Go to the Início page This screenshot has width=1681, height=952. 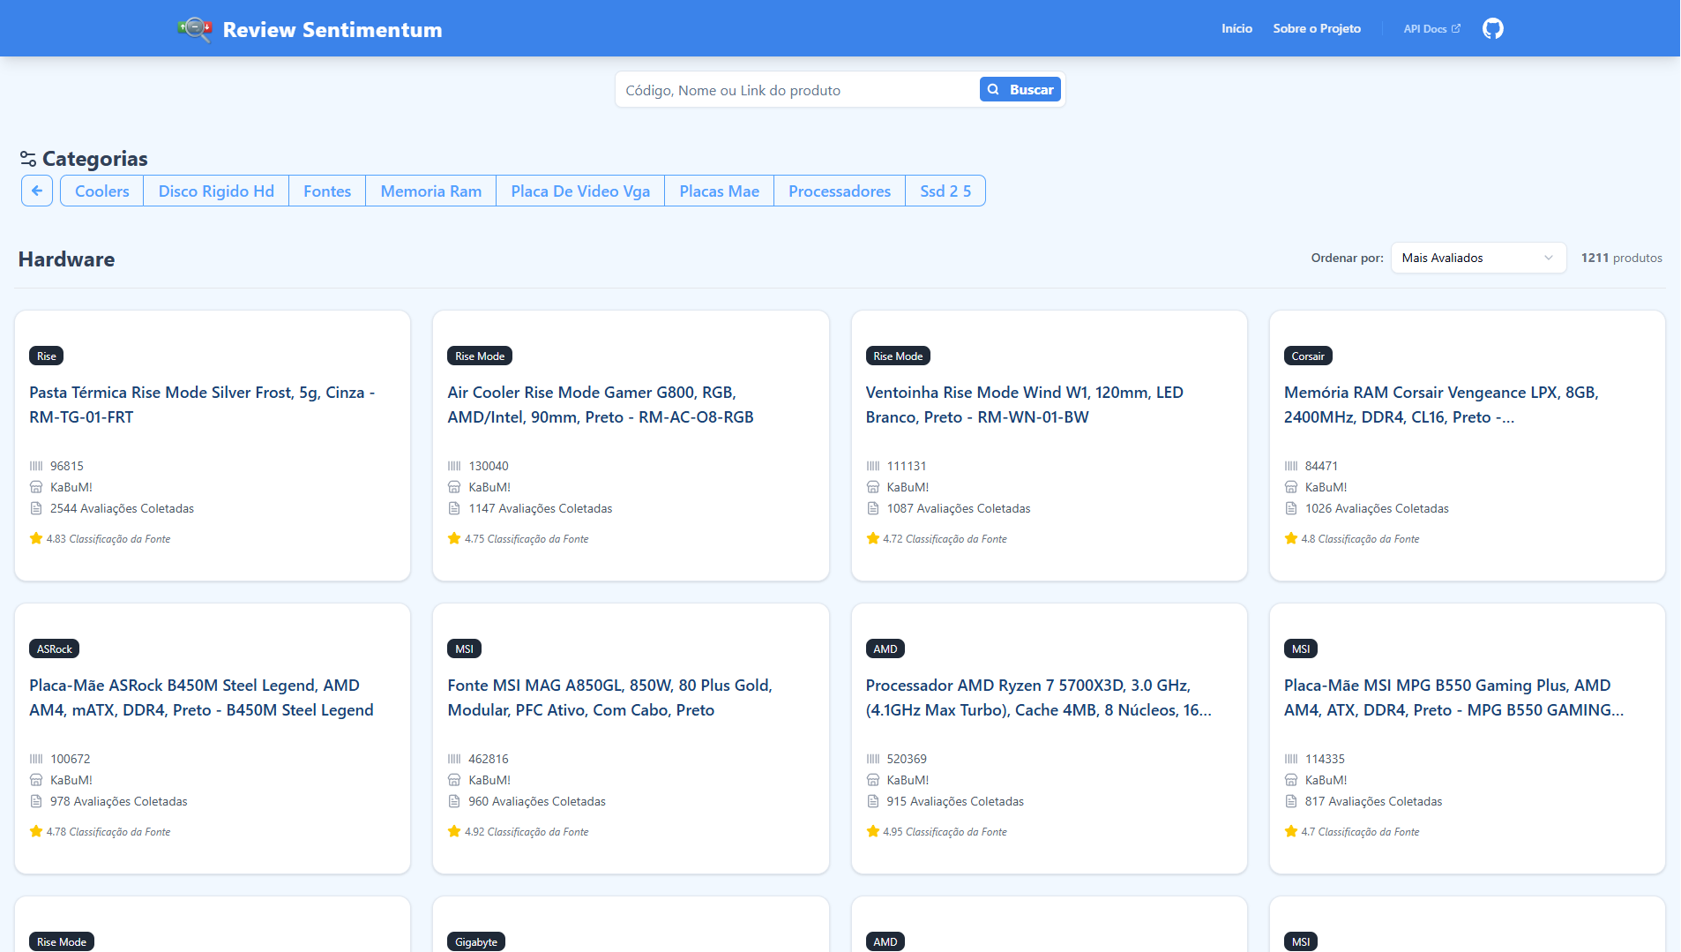pyautogui.click(x=1236, y=28)
